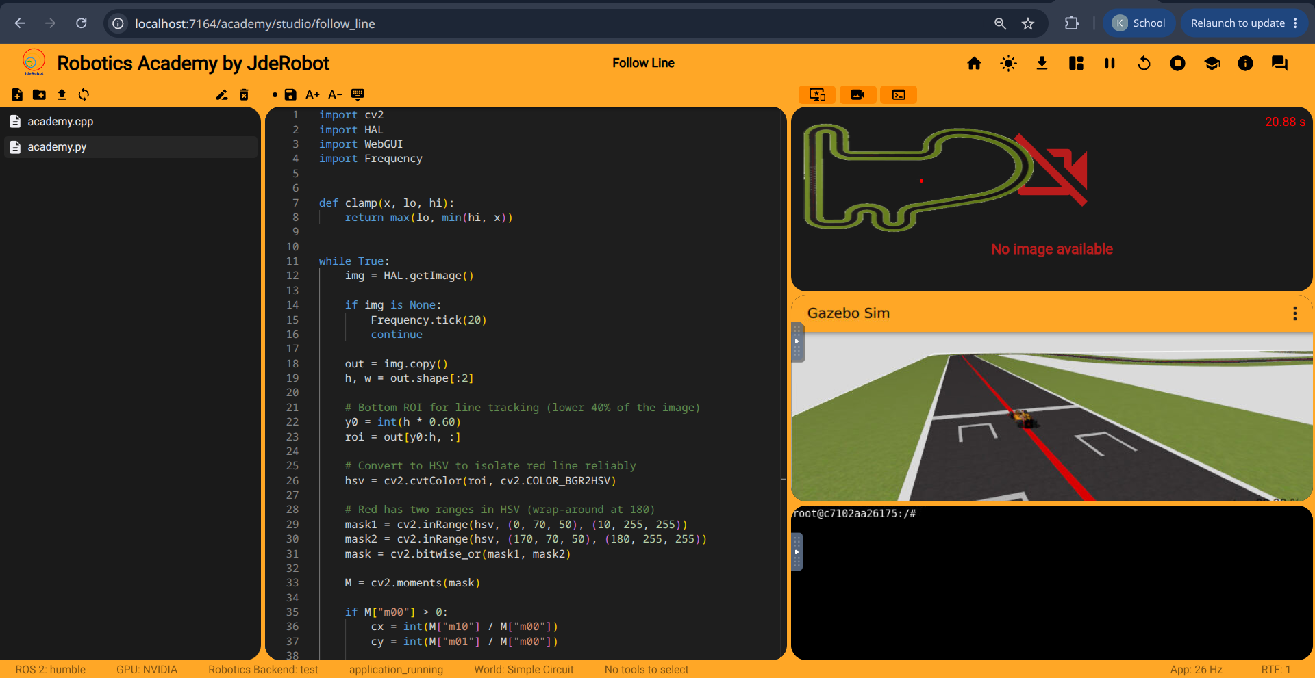Screen dimensions: 1315x678
Task: Rename the selected file with pencil icon
Action: [221, 94]
